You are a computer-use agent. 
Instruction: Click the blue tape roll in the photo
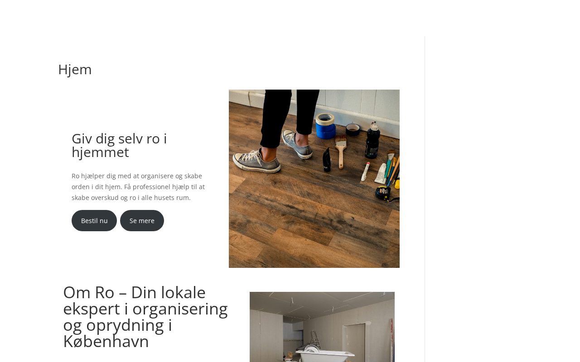(x=326, y=126)
